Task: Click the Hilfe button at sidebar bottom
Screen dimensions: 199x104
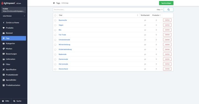Action: point(6,101)
